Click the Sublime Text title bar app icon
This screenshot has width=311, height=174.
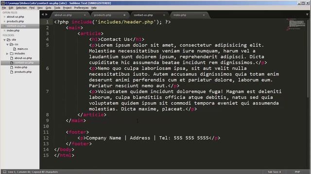[3, 3]
